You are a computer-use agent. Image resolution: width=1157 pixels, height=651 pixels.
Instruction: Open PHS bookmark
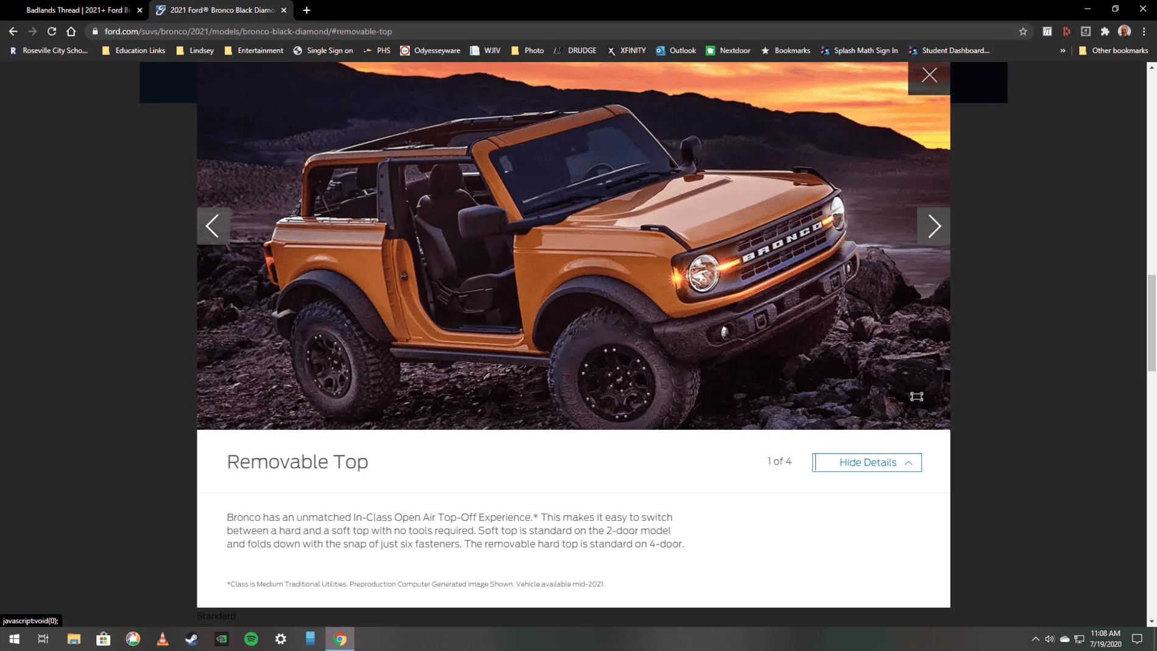tap(376, 51)
